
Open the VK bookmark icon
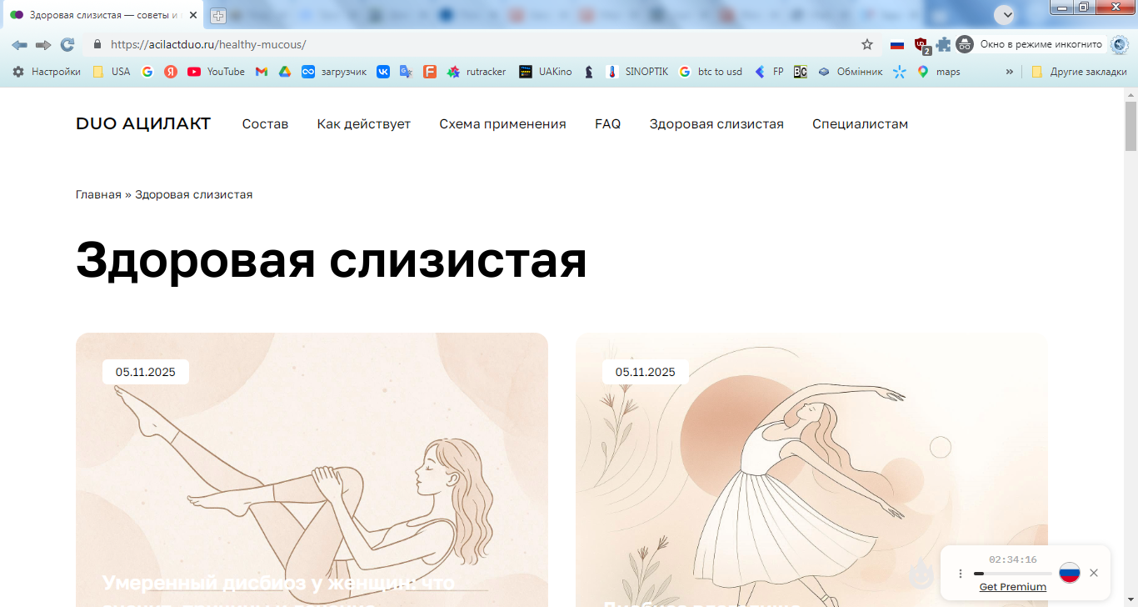point(383,72)
